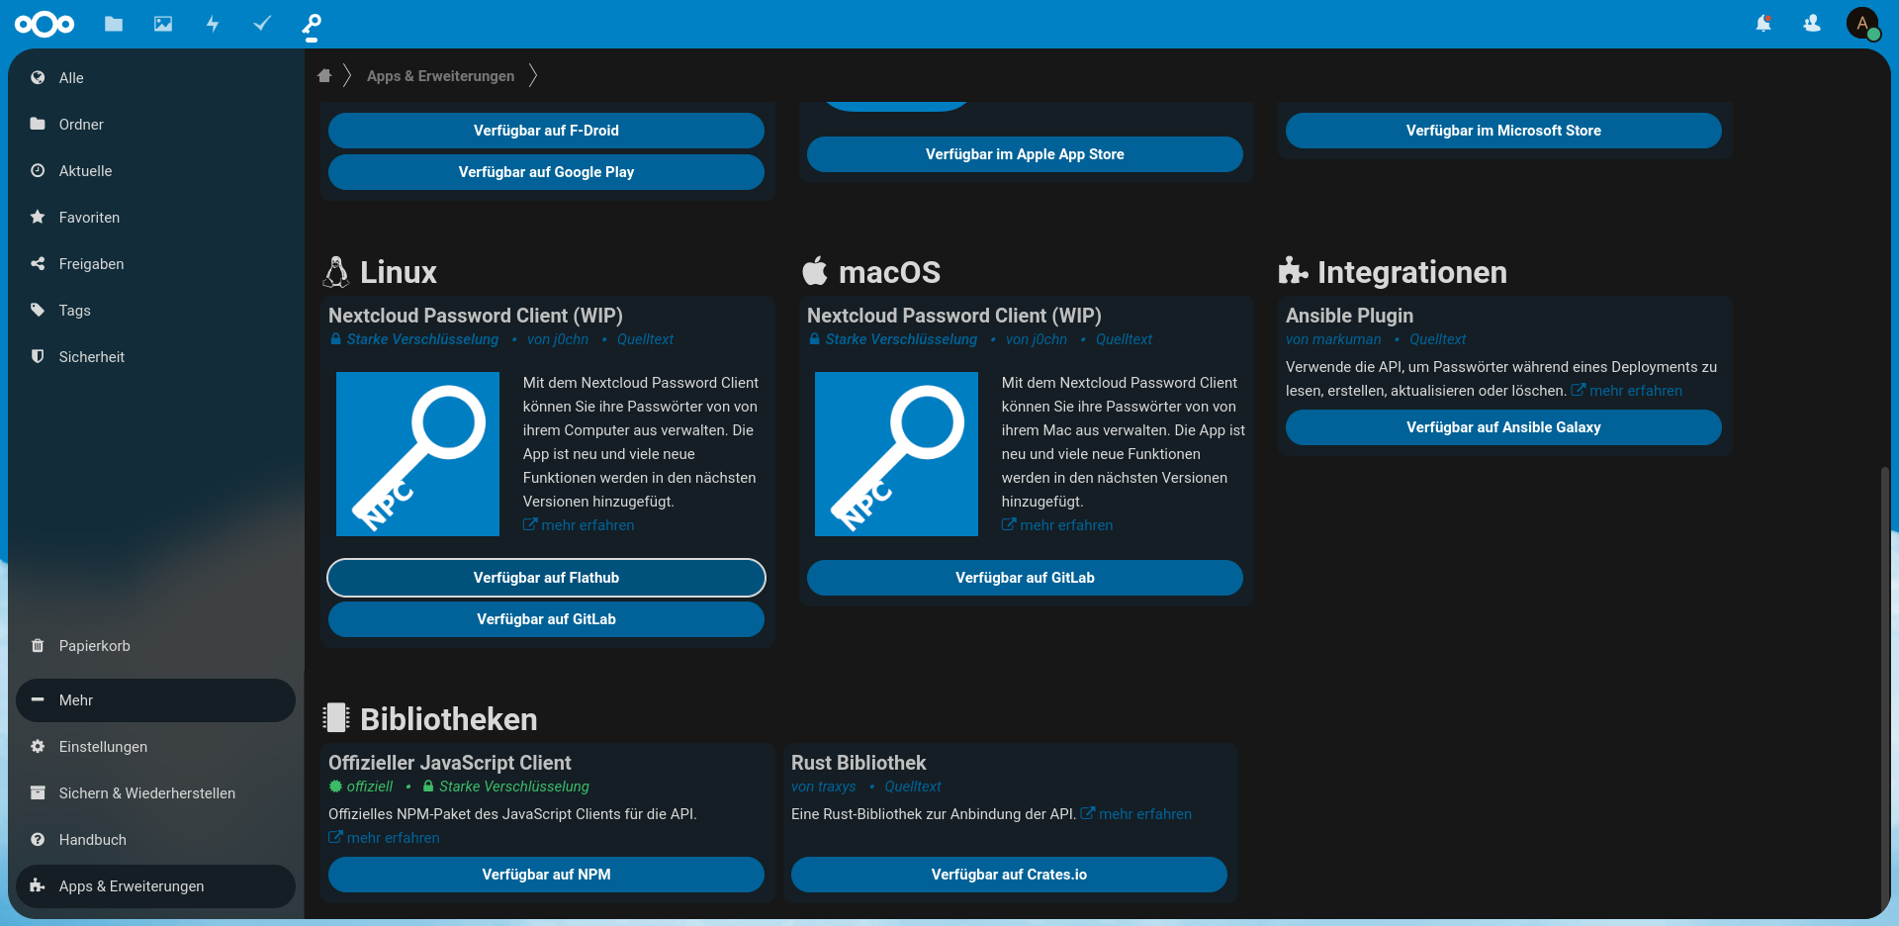Open the Sicherheit sidebar entry
1899x926 pixels.
155,356
